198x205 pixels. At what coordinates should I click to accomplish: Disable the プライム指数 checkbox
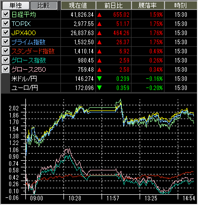coord(6,42)
